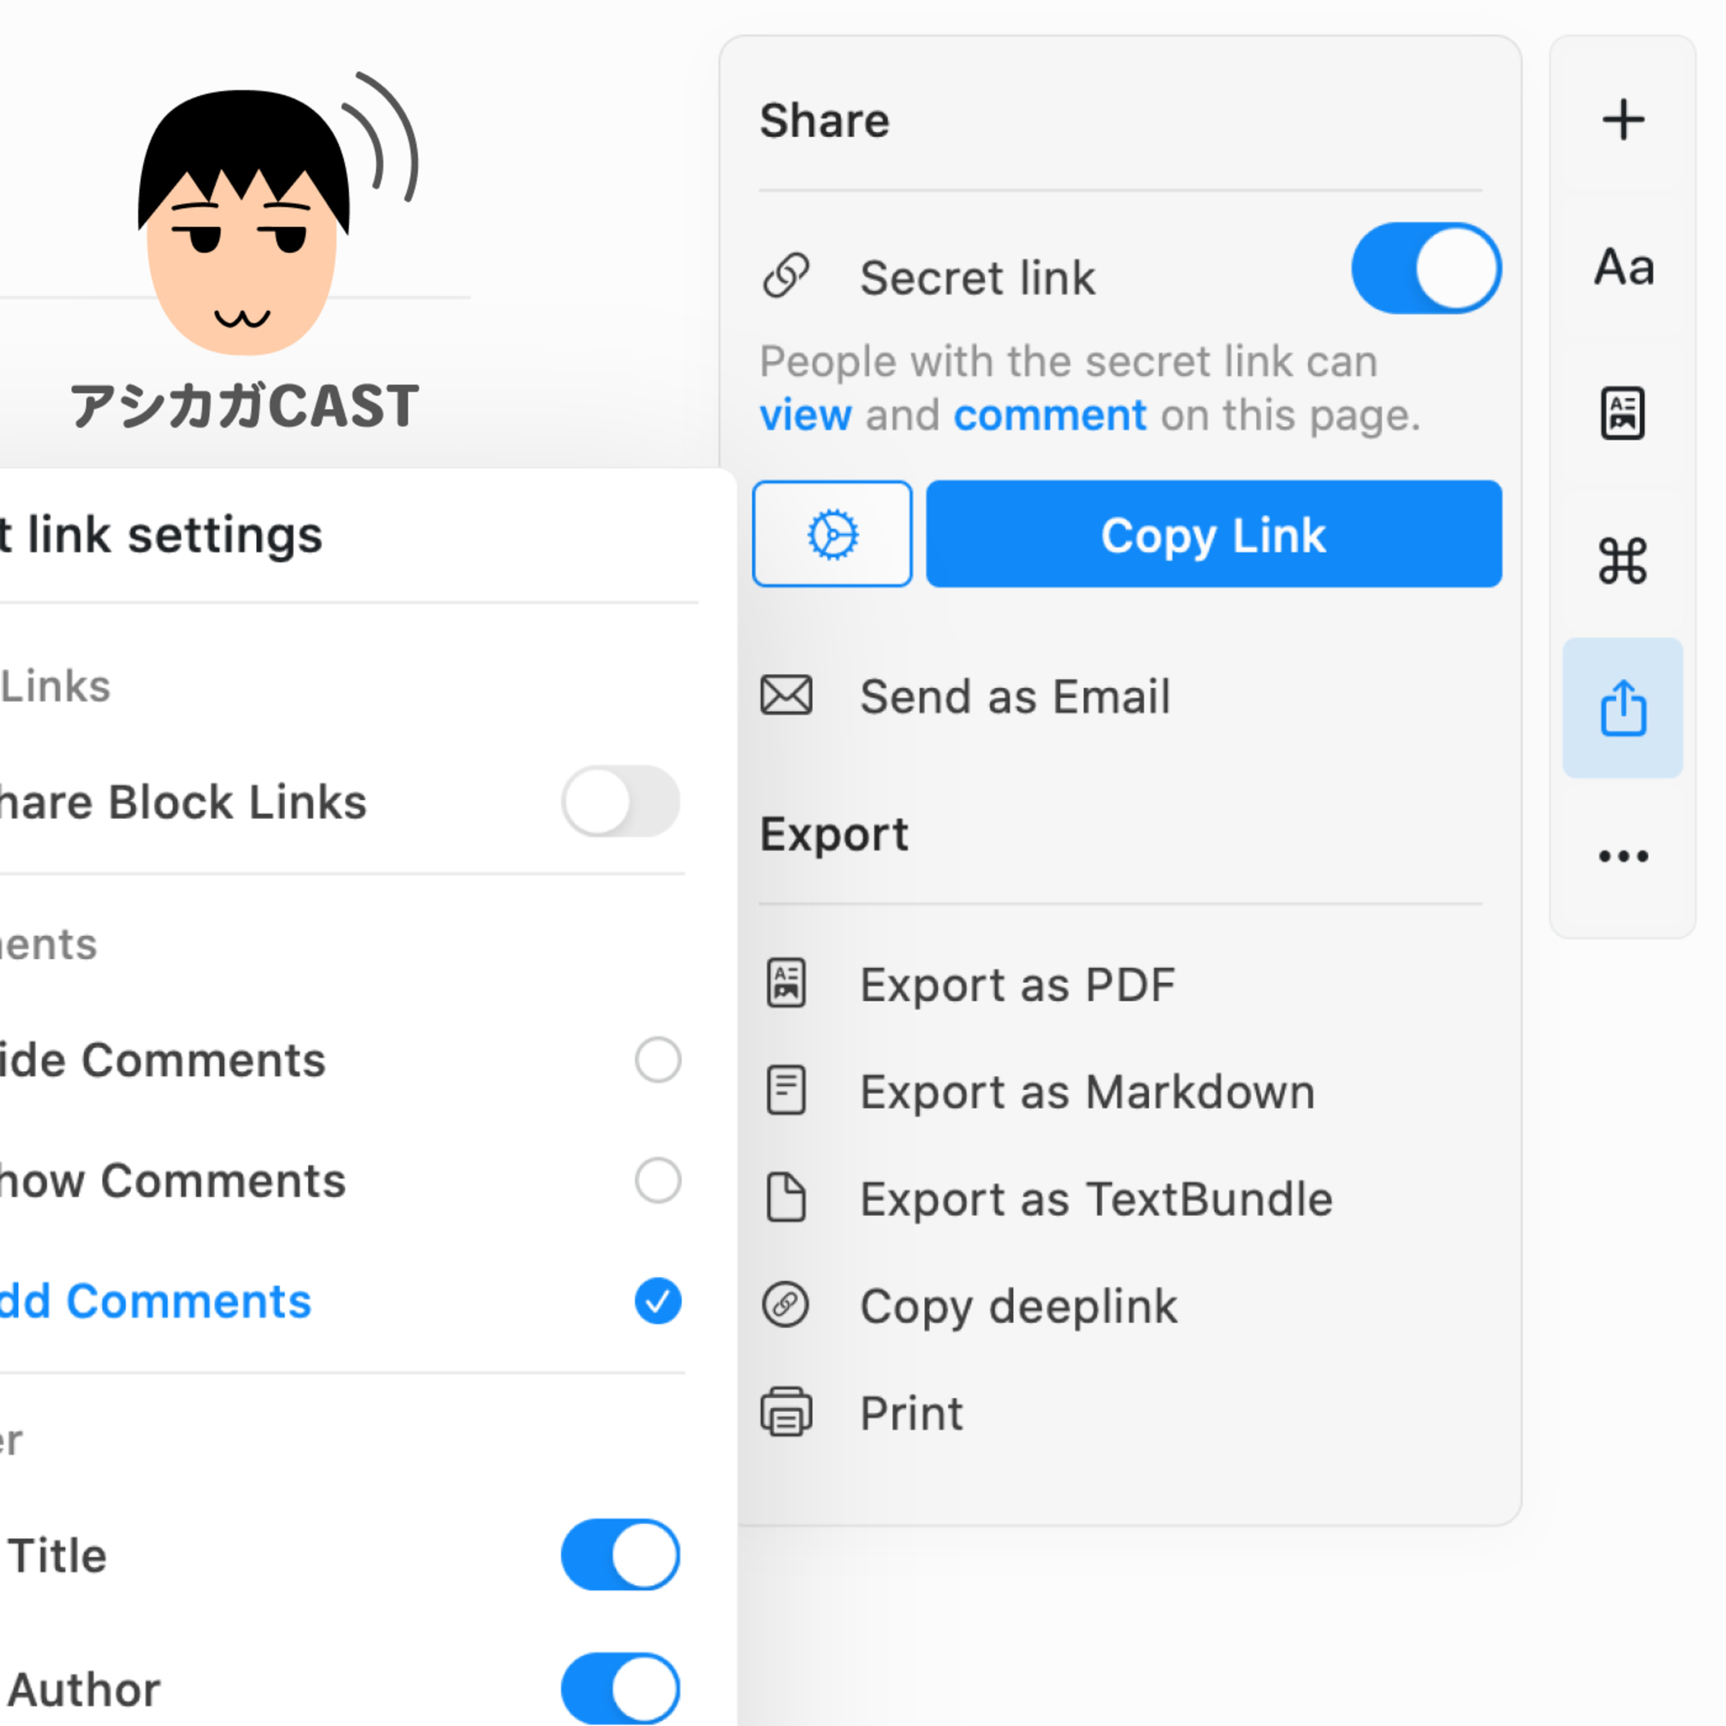
Task: Open the three dots more menu
Action: click(x=1622, y=856)
